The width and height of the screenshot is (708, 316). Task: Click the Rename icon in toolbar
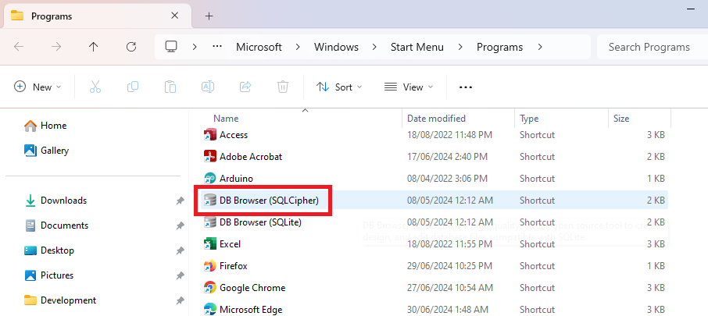click(x=207, y=87)
